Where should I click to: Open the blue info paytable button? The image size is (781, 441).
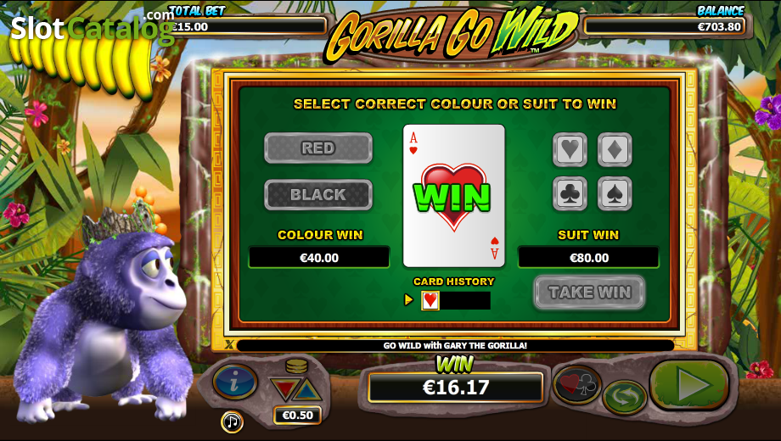234,382
